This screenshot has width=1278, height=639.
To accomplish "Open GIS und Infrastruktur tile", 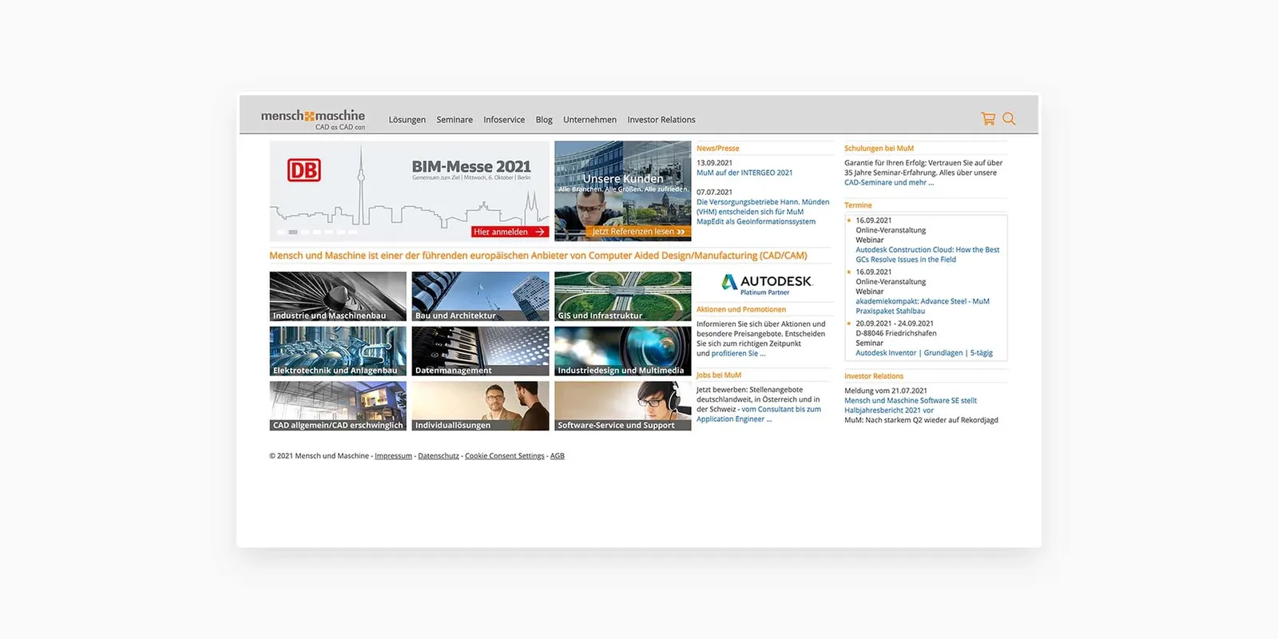I will [623, 296].
